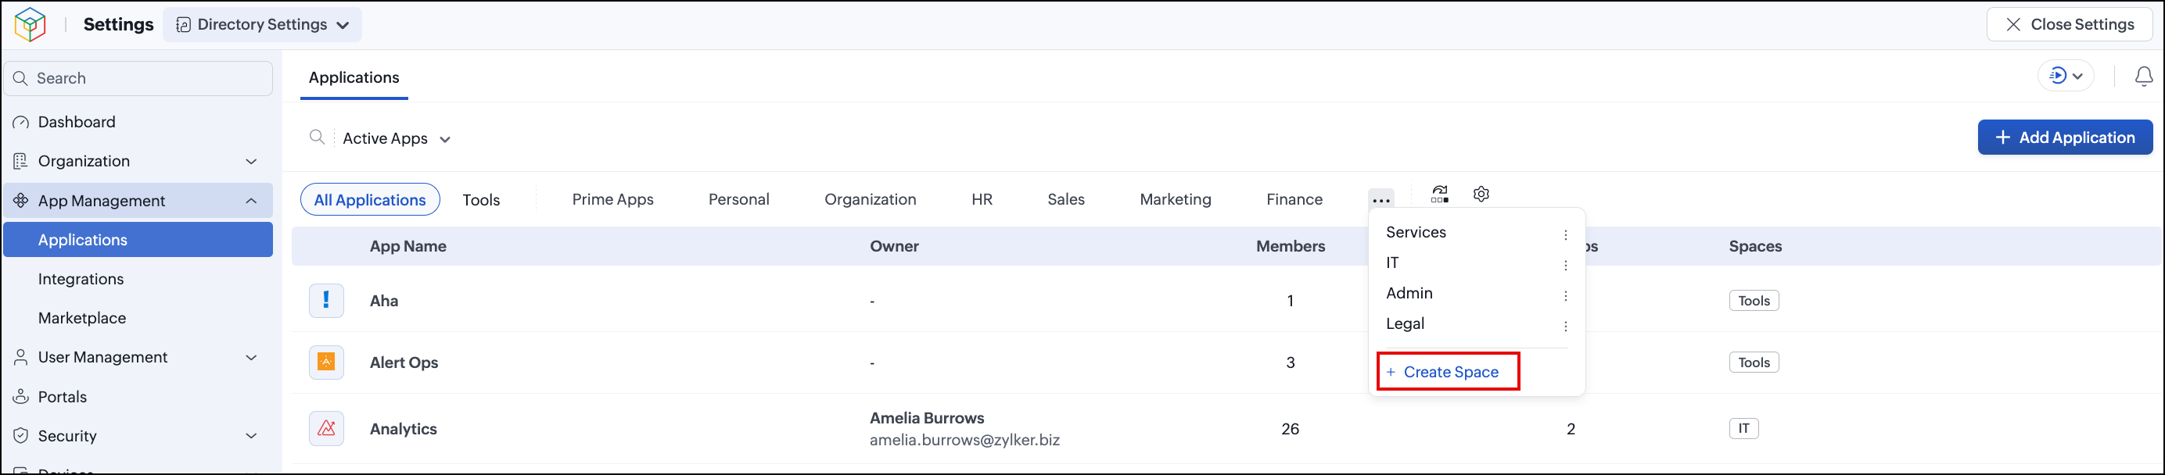Click the Spaces column header
Viewport: 2165px width, 475px height.
[1755, 246]
